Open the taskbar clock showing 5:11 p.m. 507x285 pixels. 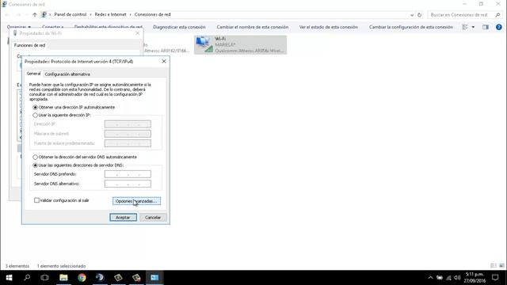(x=475, y=278)
